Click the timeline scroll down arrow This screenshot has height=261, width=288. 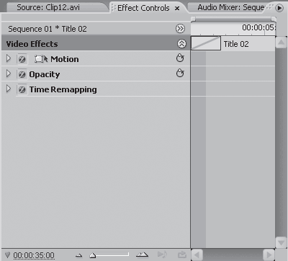pos(281,242)
